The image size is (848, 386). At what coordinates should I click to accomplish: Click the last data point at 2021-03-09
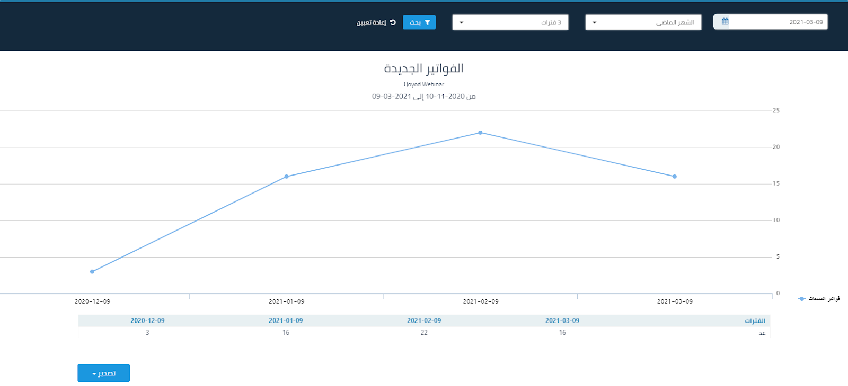coord(675,177)
